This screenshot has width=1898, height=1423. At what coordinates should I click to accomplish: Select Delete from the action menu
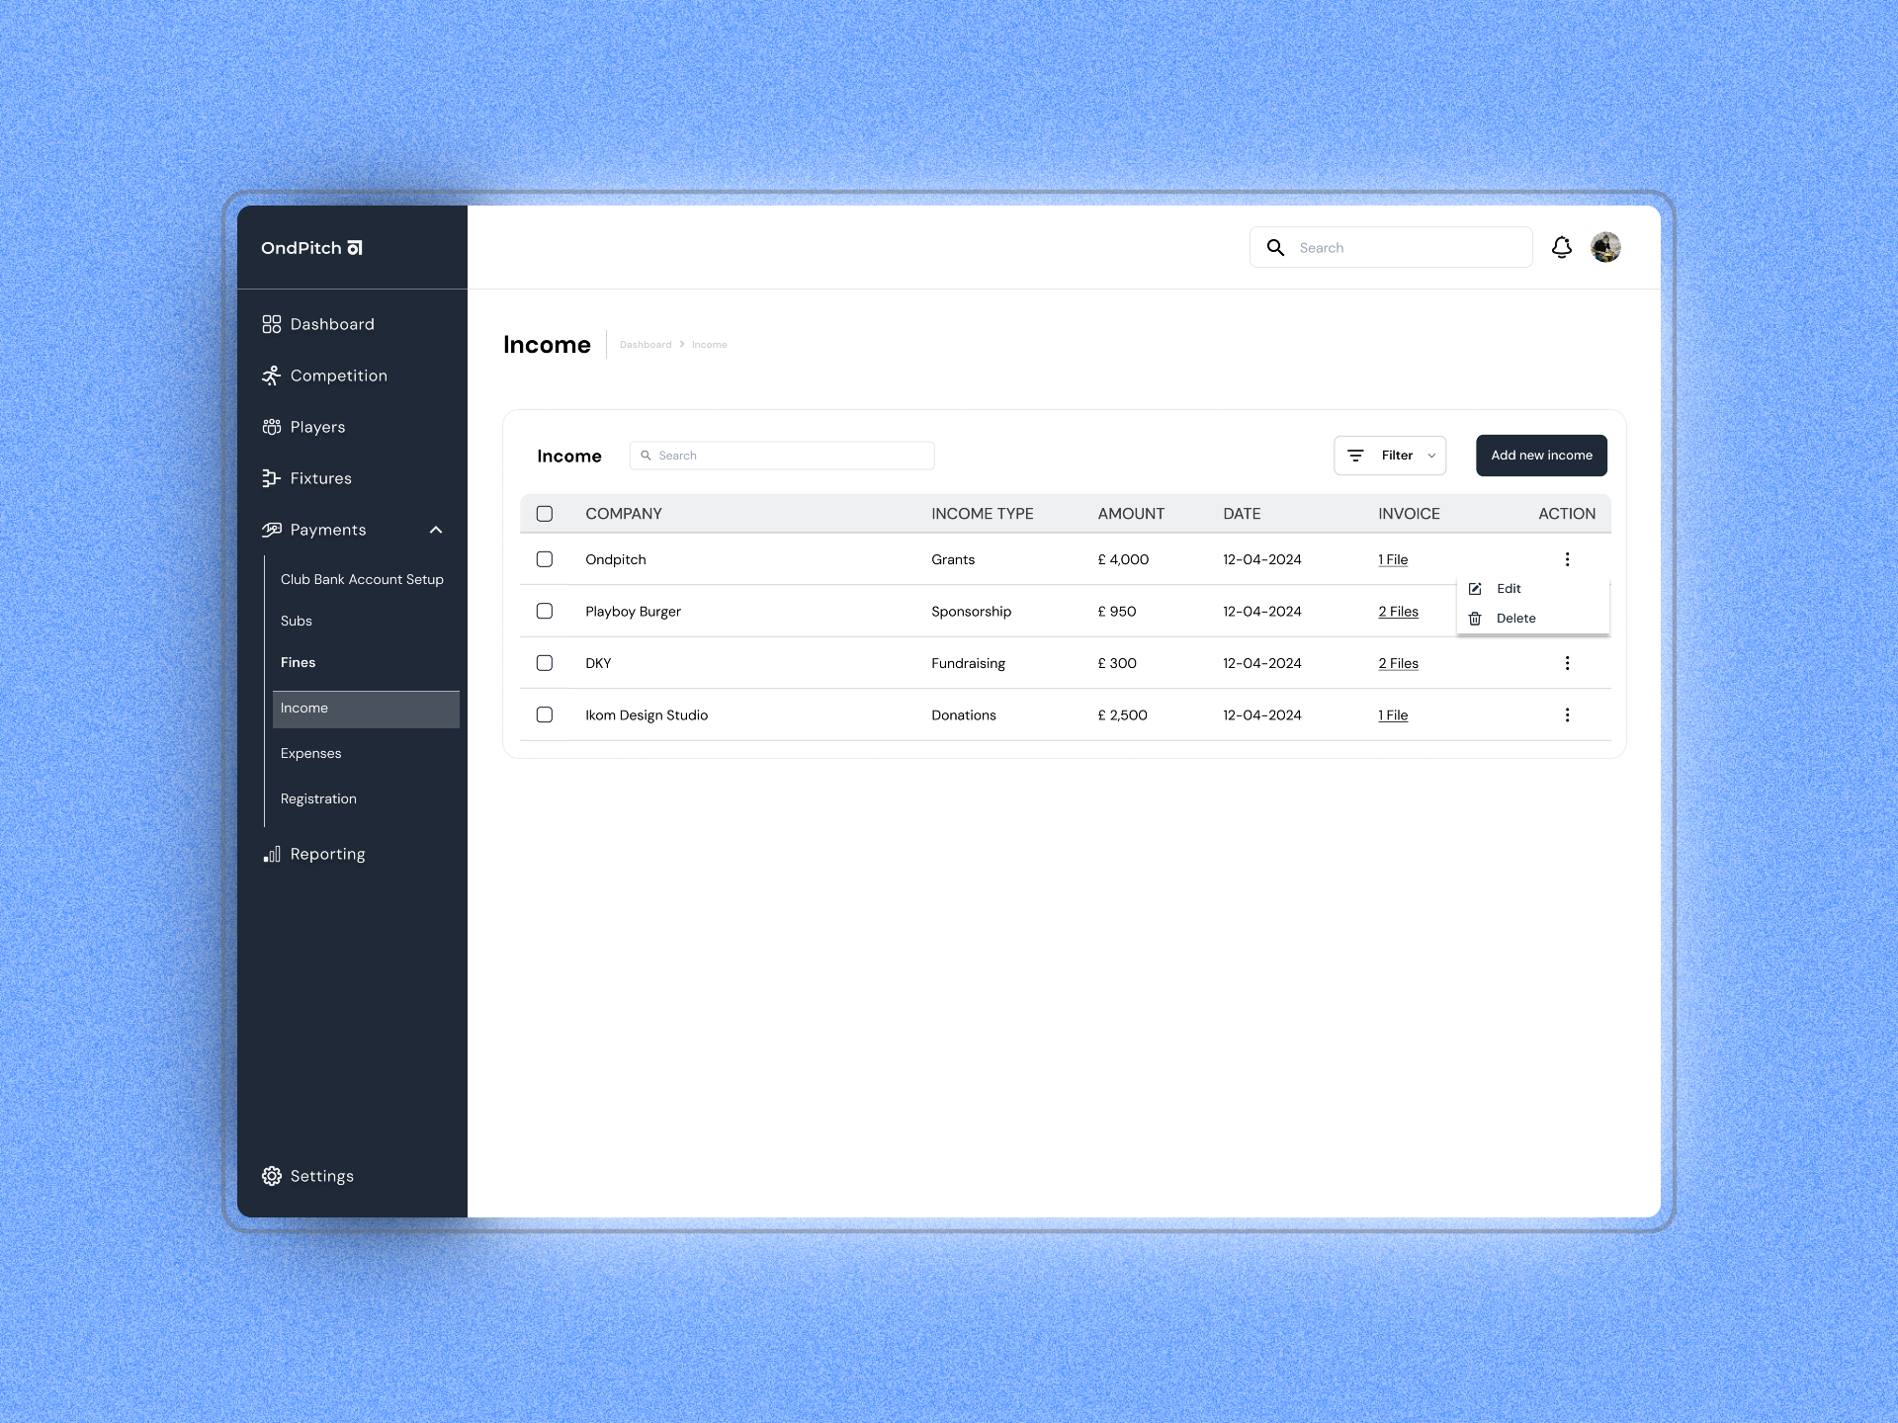point(1514,619)
